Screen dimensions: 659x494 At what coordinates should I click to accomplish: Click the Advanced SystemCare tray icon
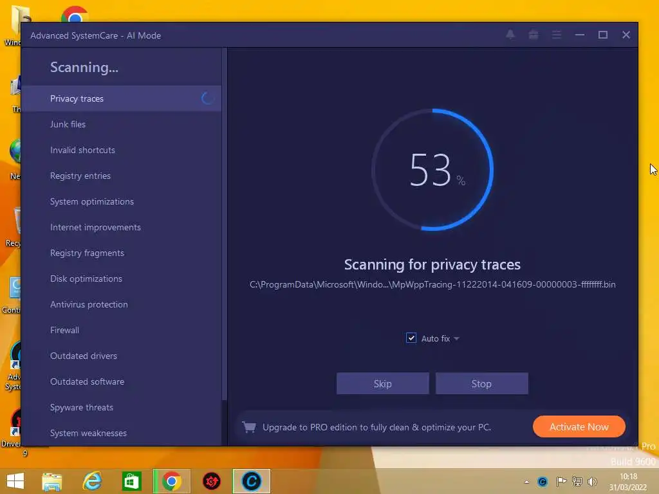[543, 481]
